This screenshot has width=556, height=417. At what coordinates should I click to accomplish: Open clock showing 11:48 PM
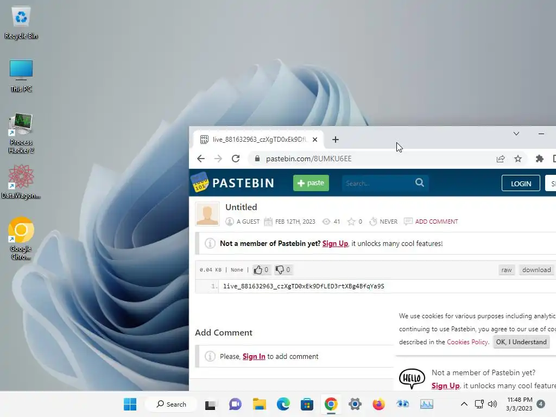click(x=520, y=404)
